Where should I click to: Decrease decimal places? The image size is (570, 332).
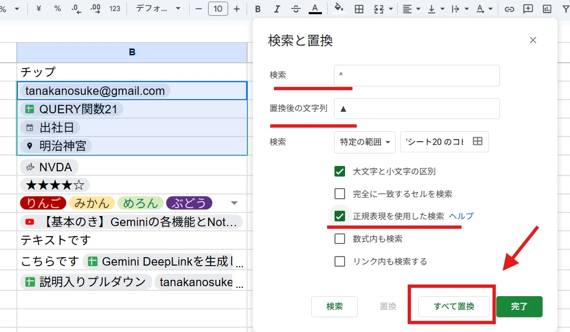click(76, 8)
